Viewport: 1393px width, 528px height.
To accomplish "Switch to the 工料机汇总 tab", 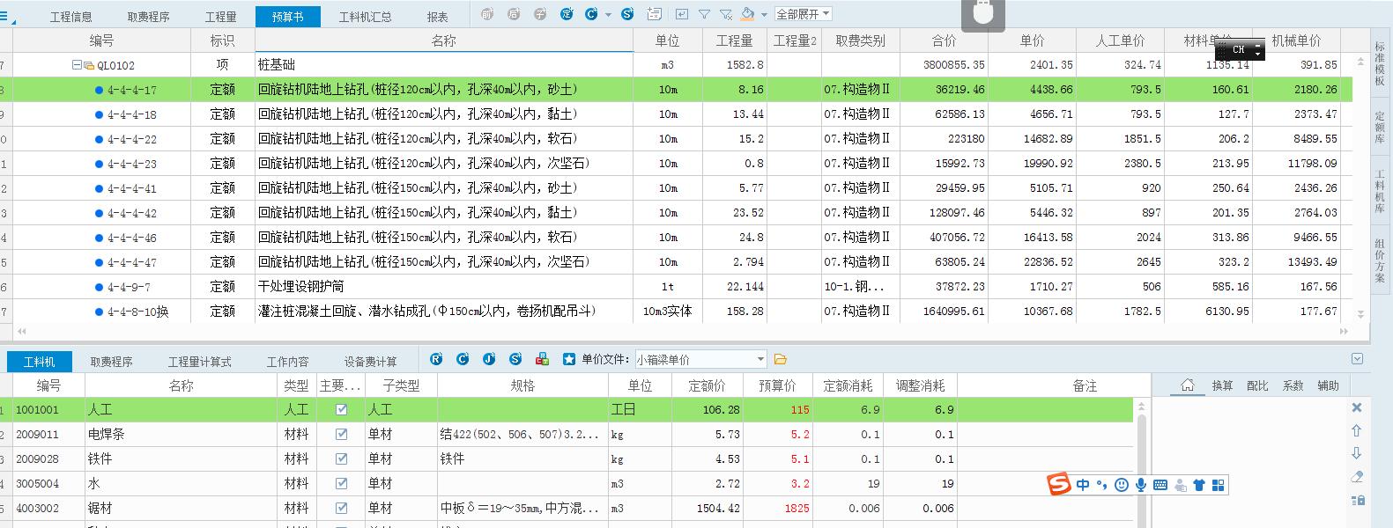I will click(x=365, y=17).
